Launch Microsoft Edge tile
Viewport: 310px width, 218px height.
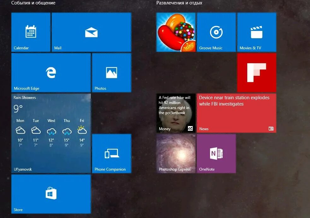51,72
